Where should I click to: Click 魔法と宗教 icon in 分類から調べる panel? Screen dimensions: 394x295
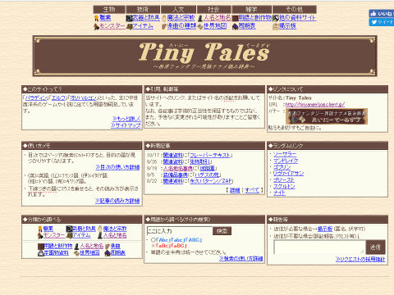pyautogui.click(x=100, y=229)
